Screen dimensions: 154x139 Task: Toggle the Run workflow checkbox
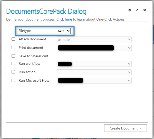[13, 63]
